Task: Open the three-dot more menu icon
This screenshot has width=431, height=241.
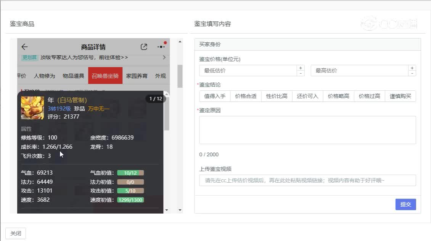Action: [x=161, y=47]
